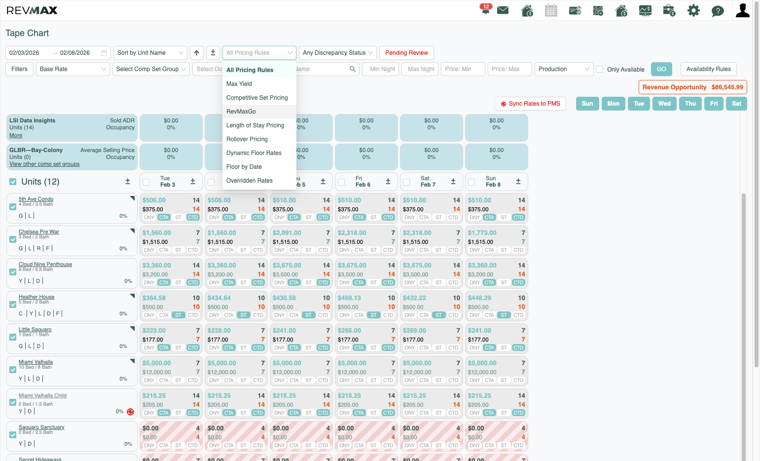Expand the Any Discrepancy Status dropdown

point(338,53)
